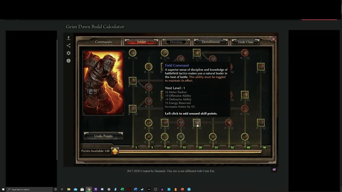Screen dimensions: 342x192
Task: Click the Grim Dawn Build Calculator title
Action: [x=95, y=27]
